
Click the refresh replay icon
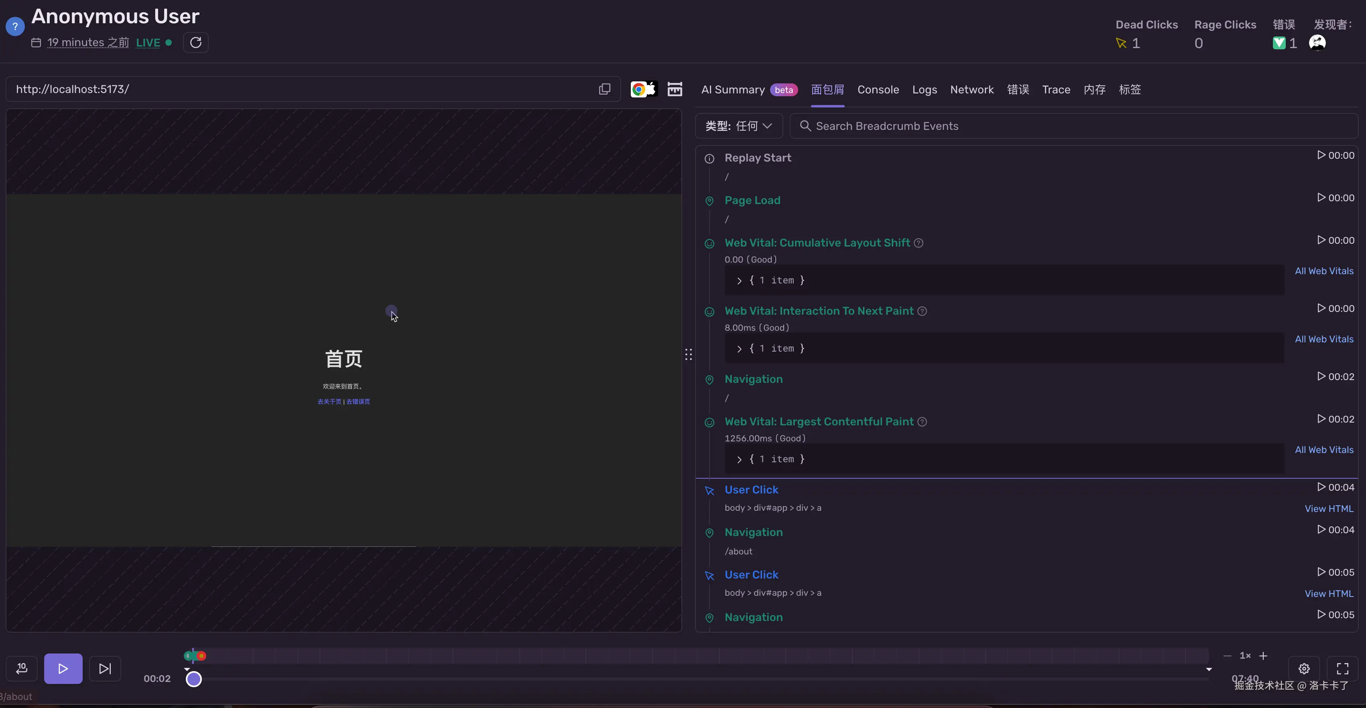click(196, 42)
